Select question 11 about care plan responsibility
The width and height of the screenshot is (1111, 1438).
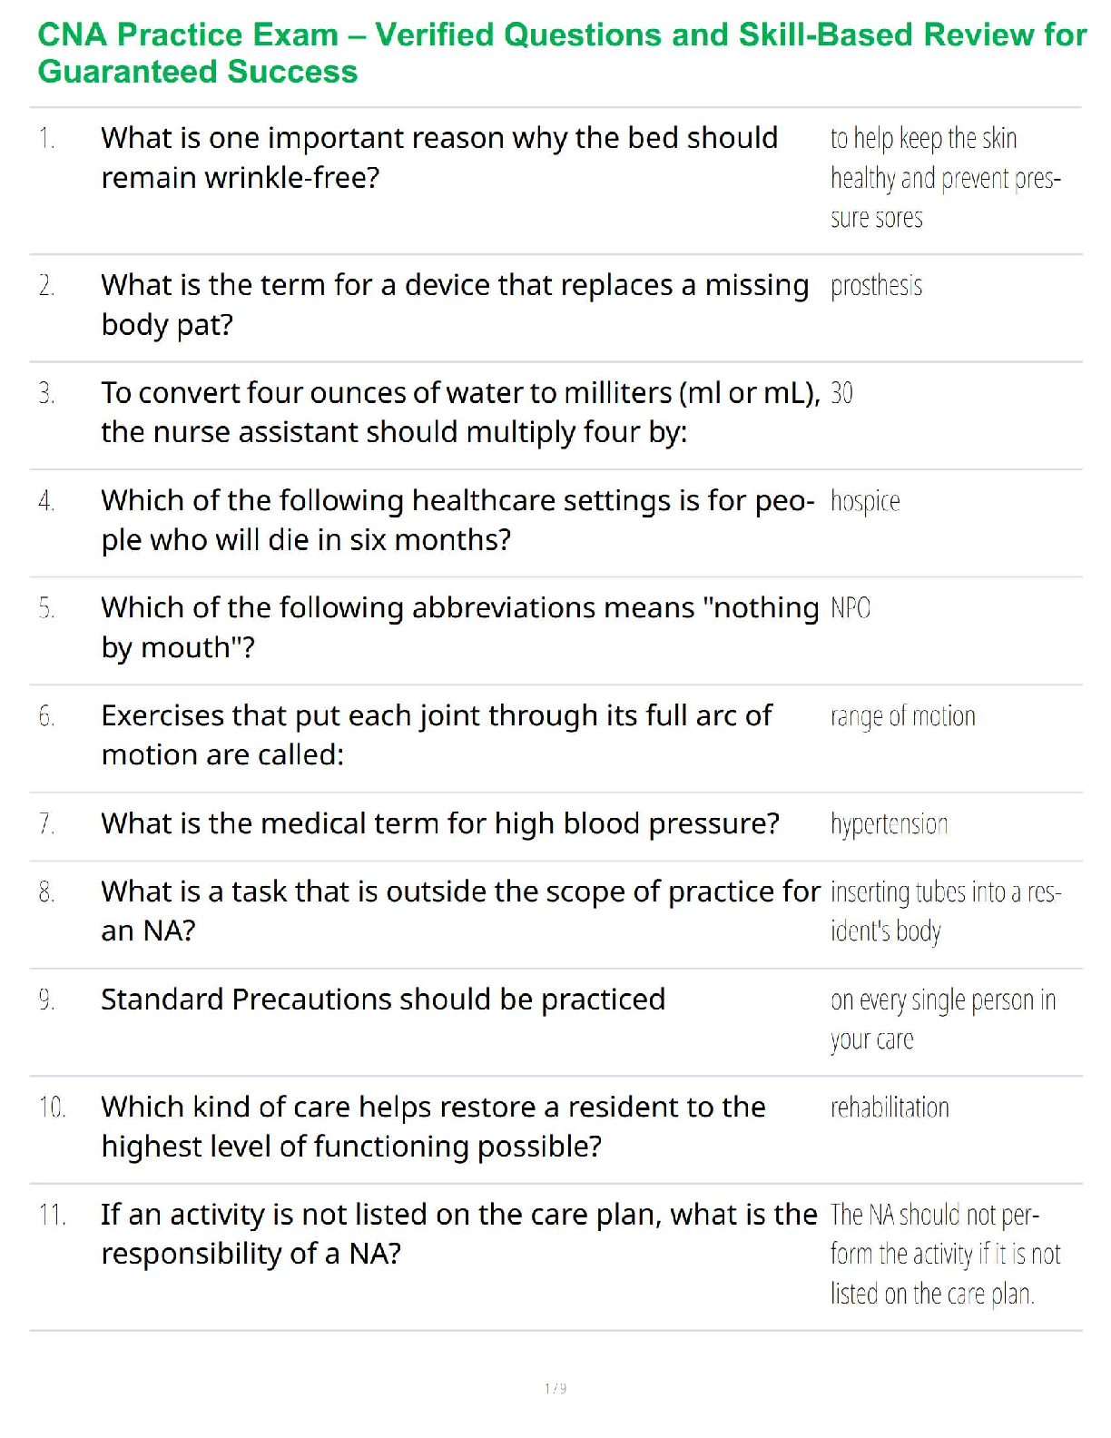click(459, 1234)
